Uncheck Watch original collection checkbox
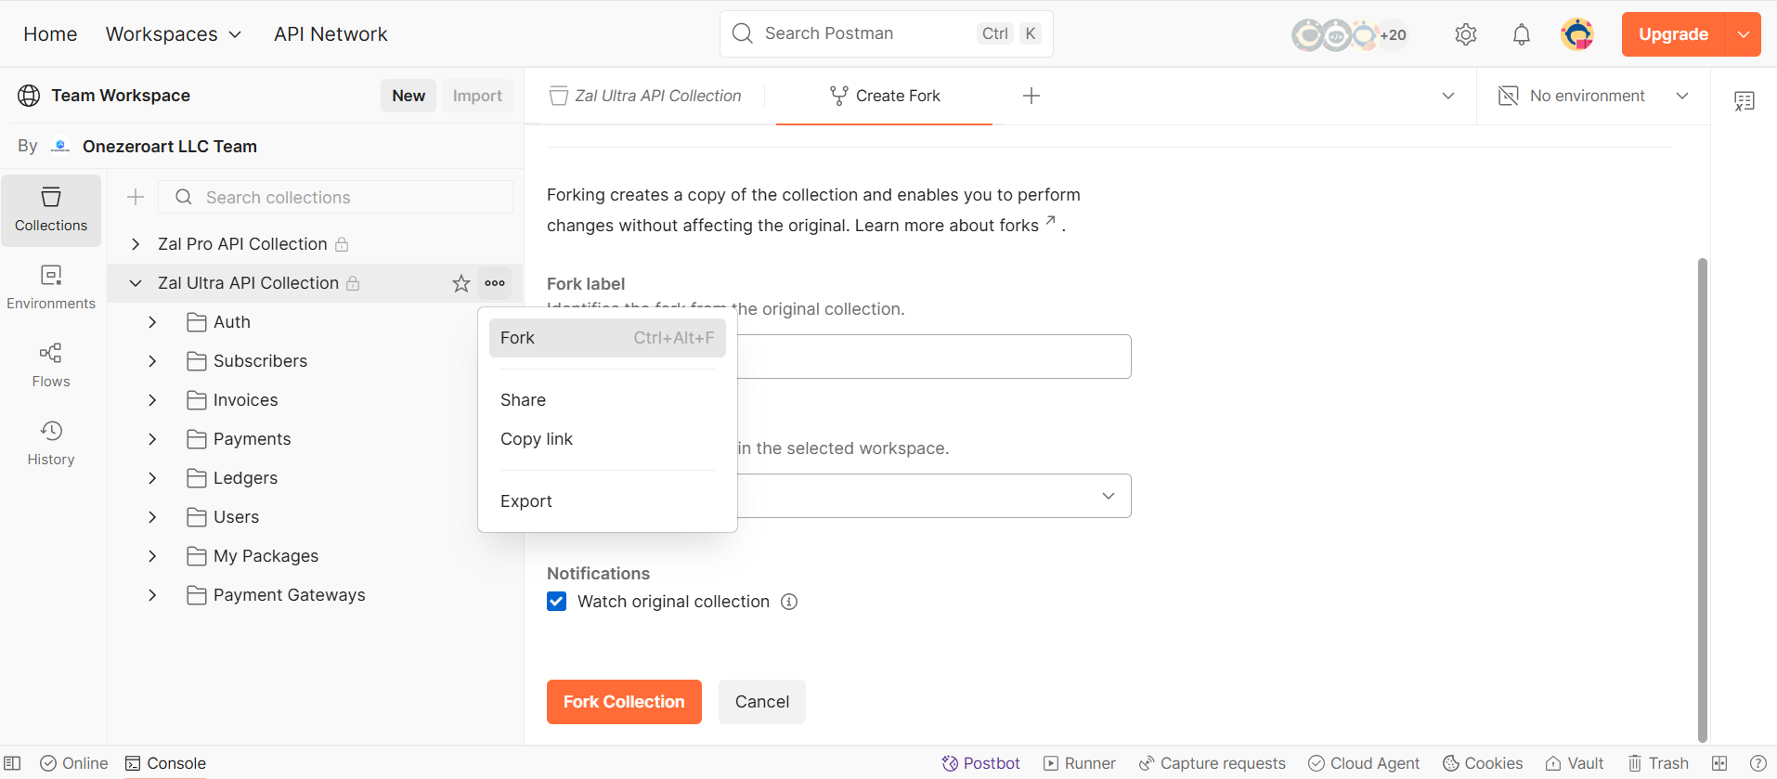This screenshot has height=779, width=1777. click(x=557, y=602)
